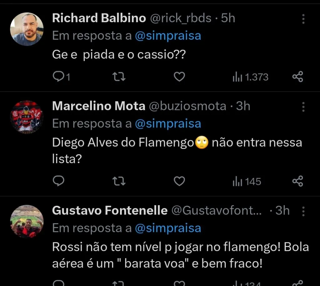The image size is (320, 286).
Task: Retweet Marcelino Mota's tweet
Action: pos(119,181)
